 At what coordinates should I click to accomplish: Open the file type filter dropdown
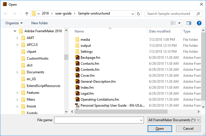(174, 120)
